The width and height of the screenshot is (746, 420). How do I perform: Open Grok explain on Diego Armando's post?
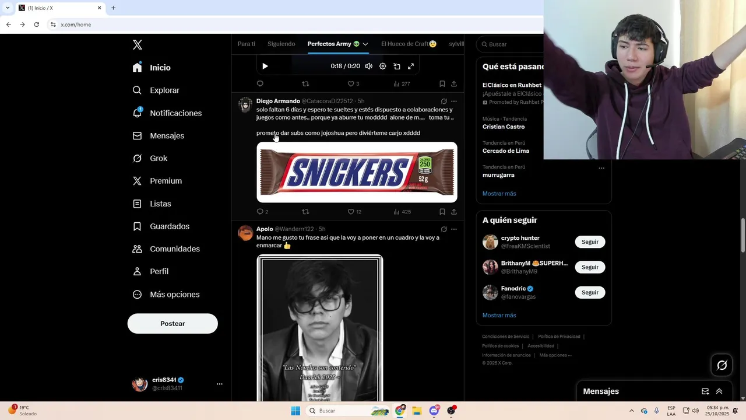coord(444,101)
